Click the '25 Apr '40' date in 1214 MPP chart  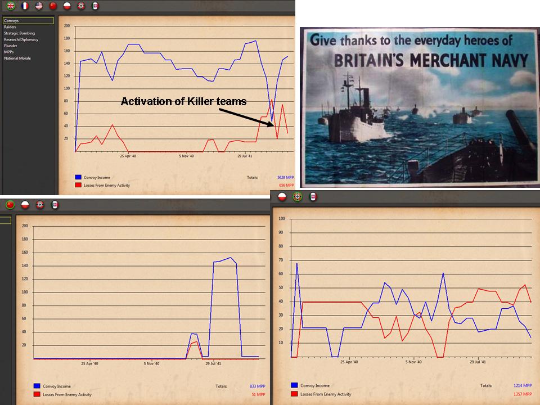[349, 362]
